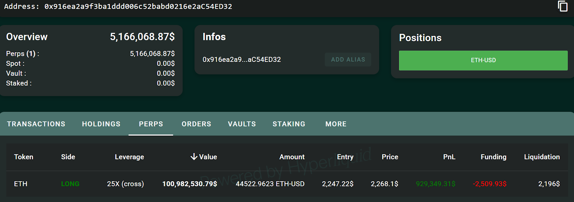
Task: Sort table by Token column header
Action: tap(24, 157)
